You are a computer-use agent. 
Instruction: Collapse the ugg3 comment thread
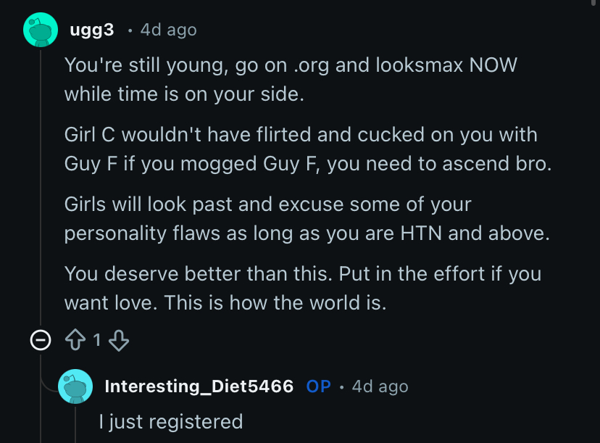(41, 341)
